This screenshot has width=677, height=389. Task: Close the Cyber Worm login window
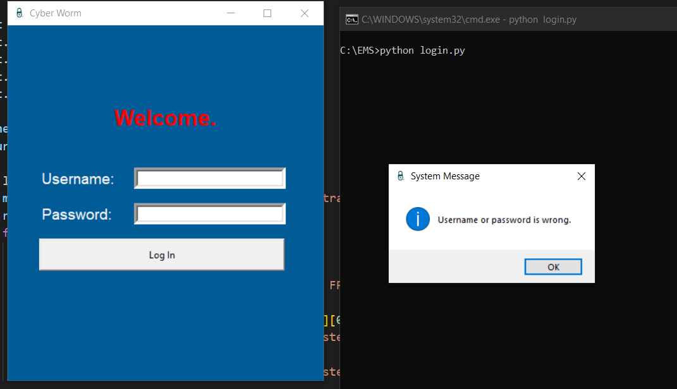(305, 13)
